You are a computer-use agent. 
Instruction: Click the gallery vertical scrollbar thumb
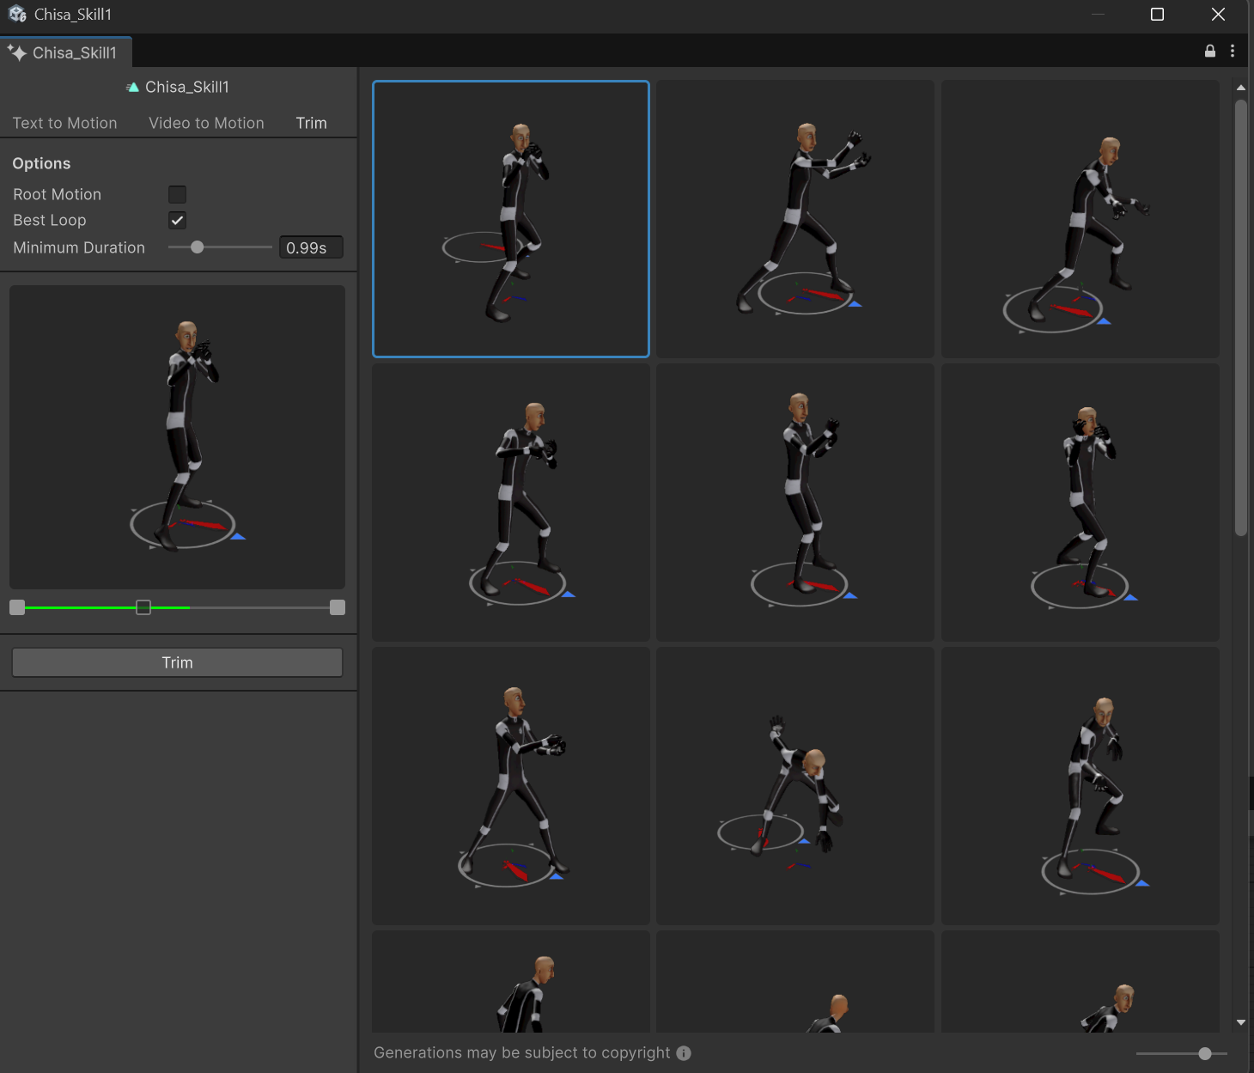pyautogui.click(x=1240, y=318)
